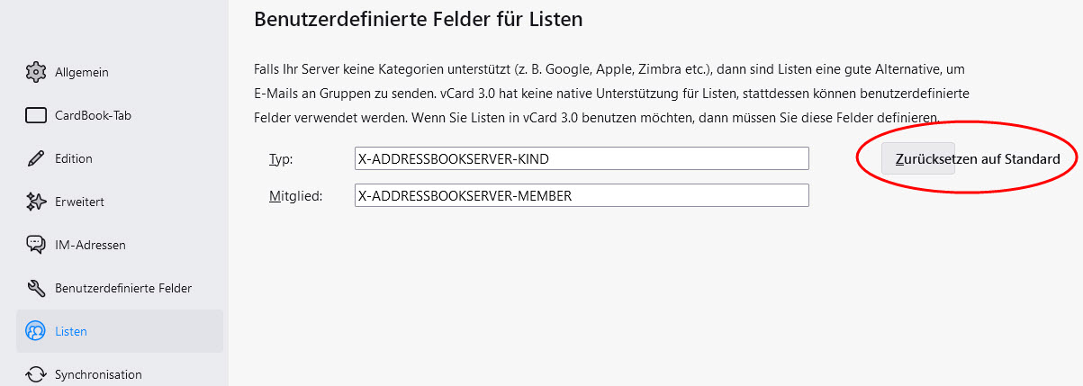Click the wrench icon beside Benutzerdefinierte Felder

(36, 288)
